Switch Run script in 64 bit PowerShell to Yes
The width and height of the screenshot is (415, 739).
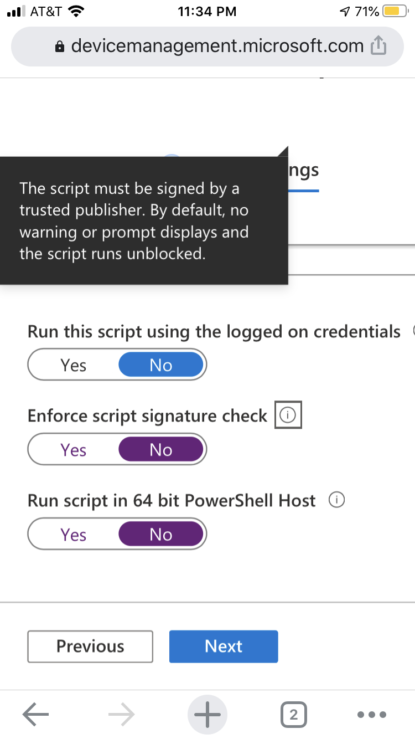pos(72,534)
